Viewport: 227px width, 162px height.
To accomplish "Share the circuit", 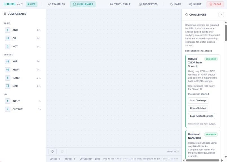I will click(195, 4).
